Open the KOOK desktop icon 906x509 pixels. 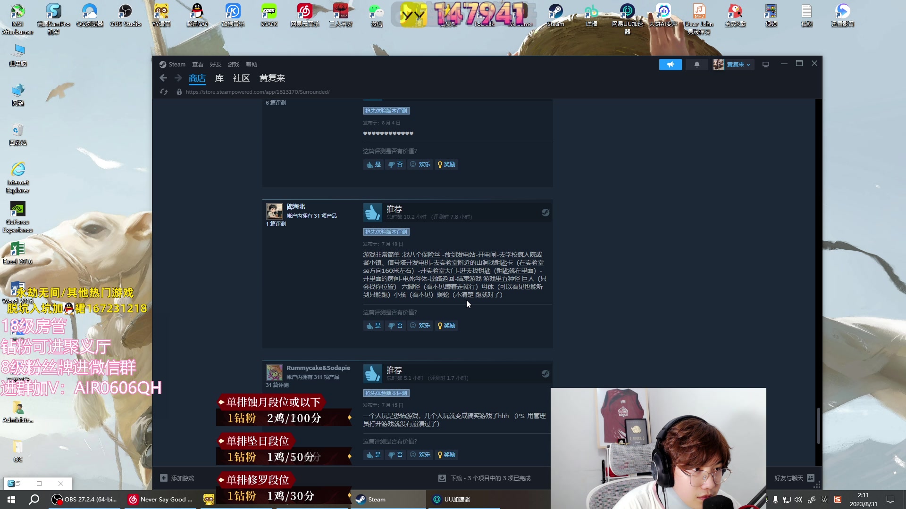coord(269,16)
